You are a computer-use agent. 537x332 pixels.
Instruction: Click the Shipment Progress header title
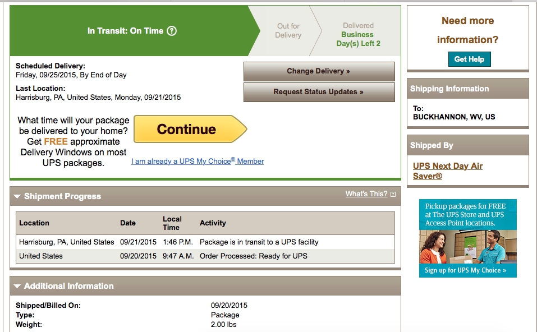pos(63,196)
